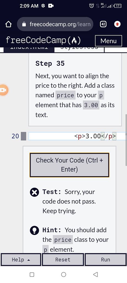Click into code line 20 with 3.00

[x=78, y=136]
